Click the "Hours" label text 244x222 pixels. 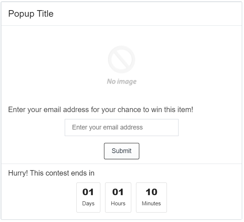pos(118,203)
